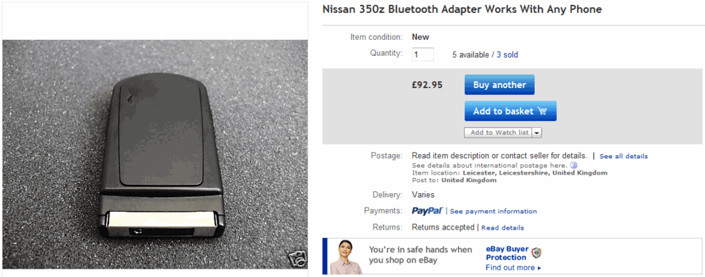Open the 3 sold link
The width and height of the screenshot is (705, 277).
(507, 54)
